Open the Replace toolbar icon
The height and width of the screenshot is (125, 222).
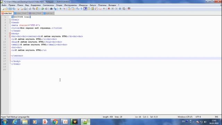[55, 9]
